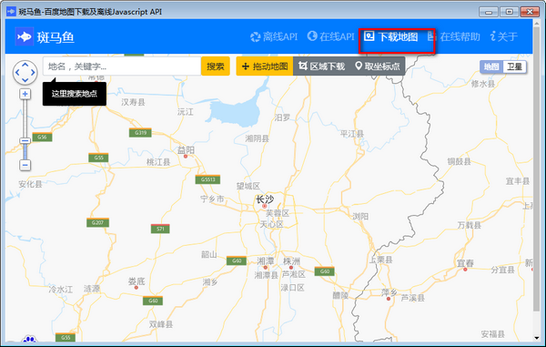Open 在线帮助 help page
Screen dimensions: 546x347
click(454, 36)
